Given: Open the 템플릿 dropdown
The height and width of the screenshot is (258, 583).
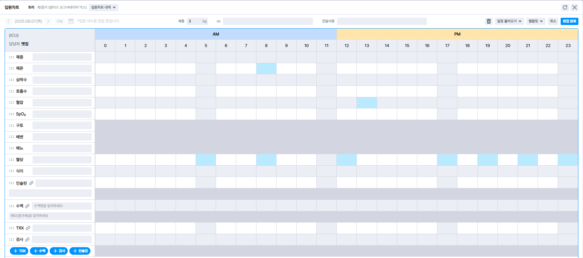Looking at the screenshot, I should [535, 21].
